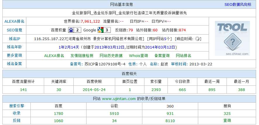Image resolution: width=259 pixels, height=125 pixels.
Task: Click the IP address 116.255.187.227
Action: point(50,39)
